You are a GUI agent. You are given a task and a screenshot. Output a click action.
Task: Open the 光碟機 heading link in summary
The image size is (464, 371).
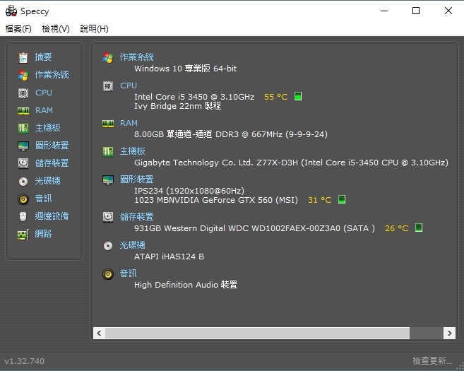[132, 245]
